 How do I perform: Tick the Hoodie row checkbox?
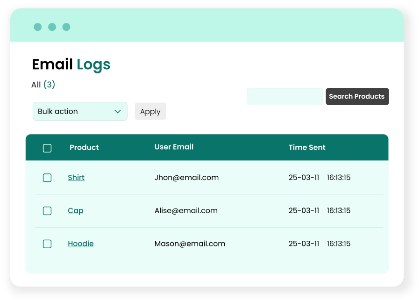pyautogui.click(x=47, y=244)
